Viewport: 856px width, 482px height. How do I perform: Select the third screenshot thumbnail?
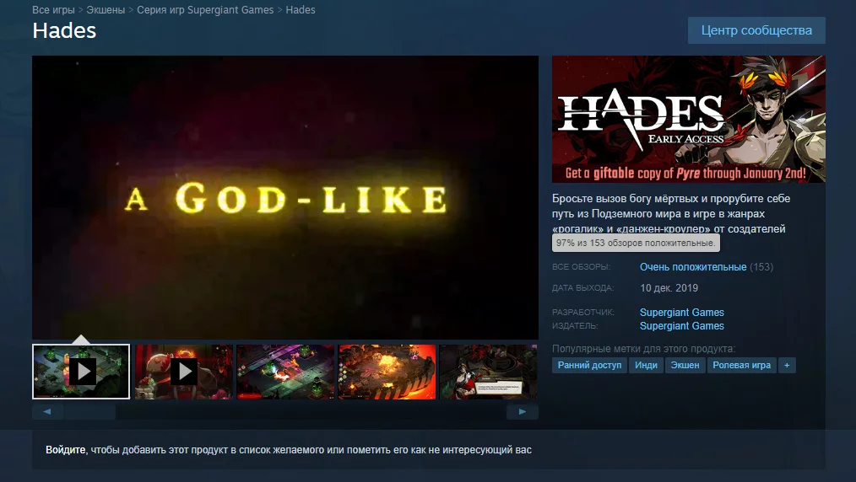click(285, 372)
